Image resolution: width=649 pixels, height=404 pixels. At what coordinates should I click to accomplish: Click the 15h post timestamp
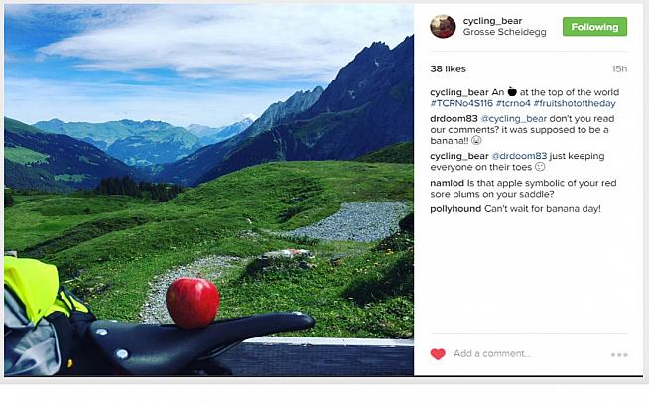pos(619,69)
